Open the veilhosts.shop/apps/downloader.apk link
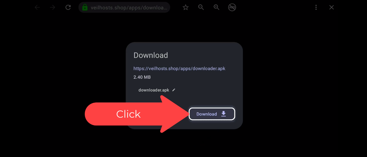Viewport: 367px width, 157px height. 179,68
